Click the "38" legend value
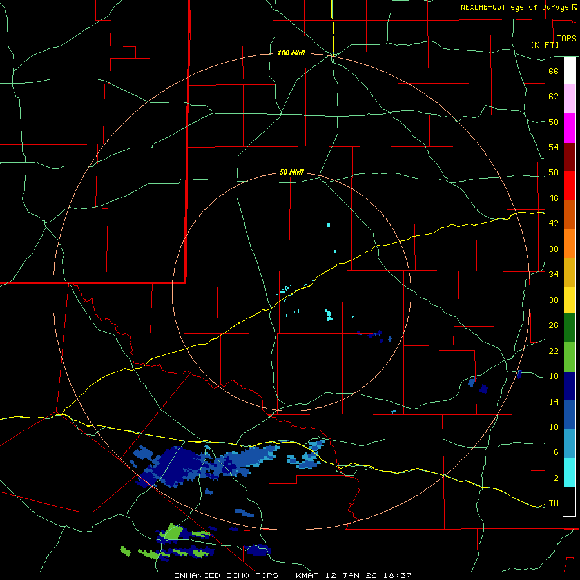The image size is (580, 580). click(x=554, y=249)
